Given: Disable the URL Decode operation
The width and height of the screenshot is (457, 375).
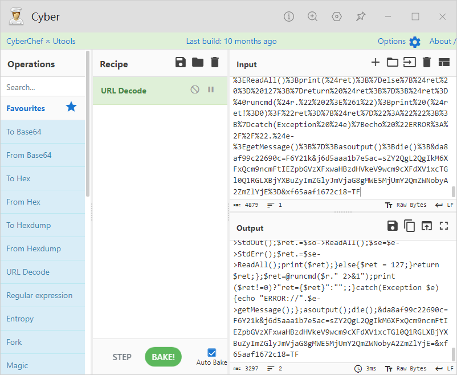Looking at the screenshot, I should 195,89.
